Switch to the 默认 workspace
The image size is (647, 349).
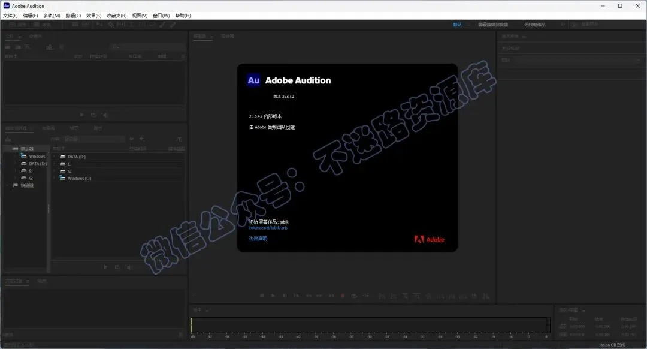pos(457,25)
